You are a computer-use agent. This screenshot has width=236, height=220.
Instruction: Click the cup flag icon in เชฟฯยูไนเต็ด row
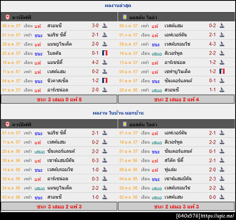pos(222,71)
